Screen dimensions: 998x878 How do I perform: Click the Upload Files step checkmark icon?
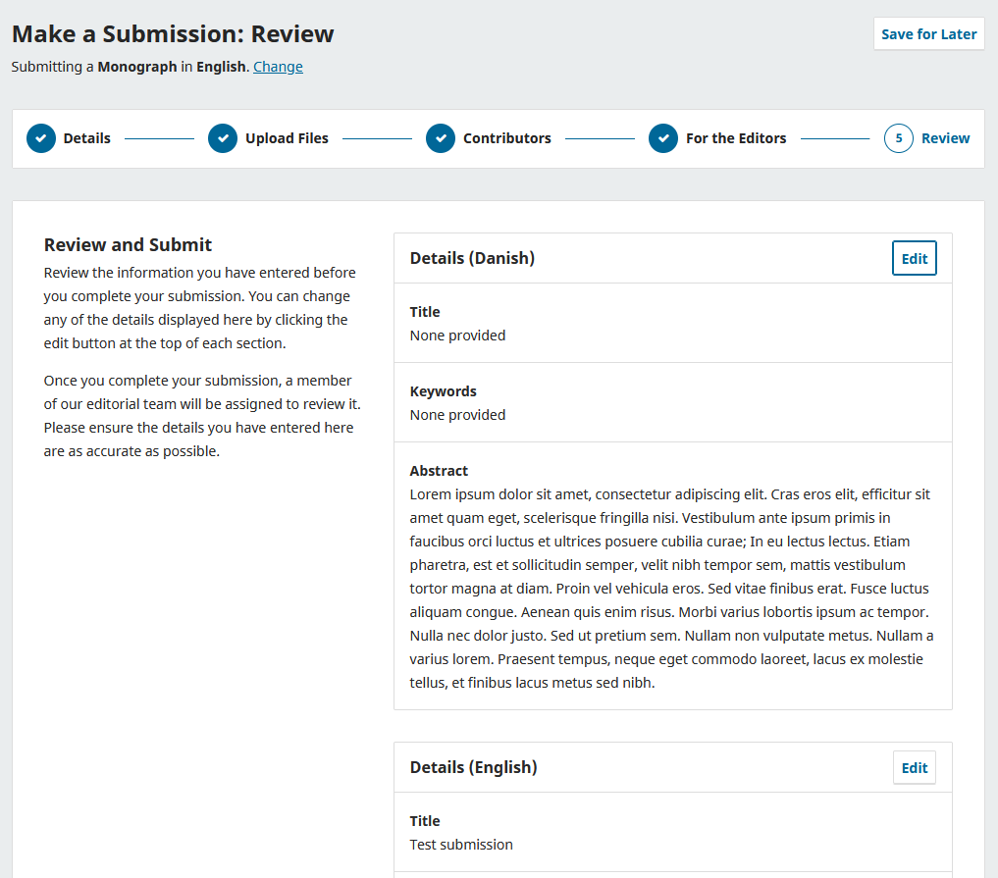pyautogui.click(x=223, y=138)
